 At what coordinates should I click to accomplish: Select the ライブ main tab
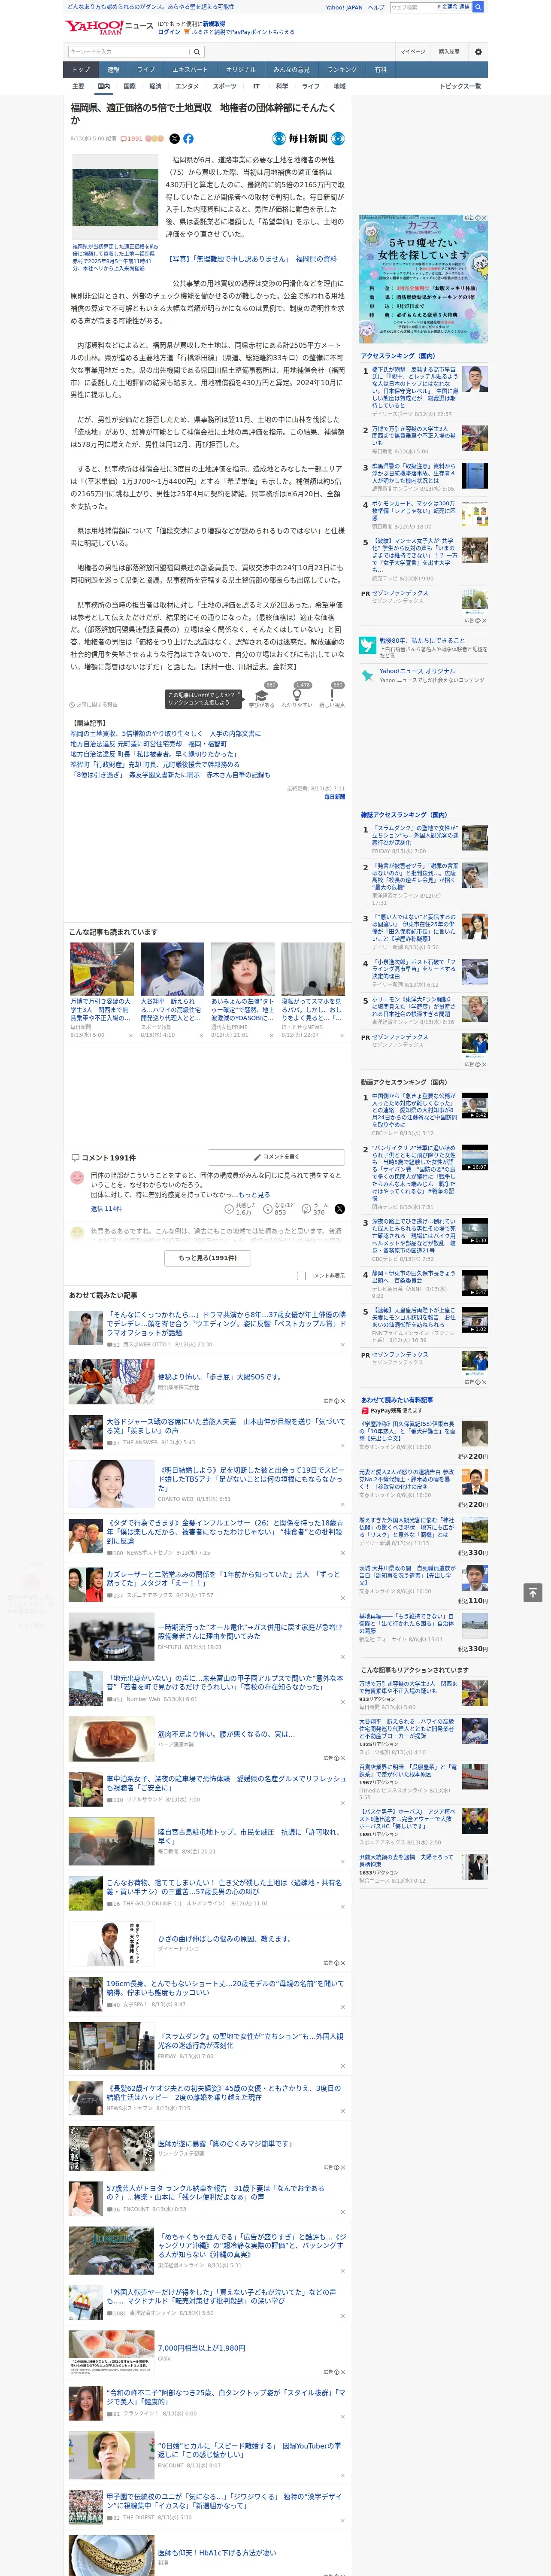click(146, 70)
